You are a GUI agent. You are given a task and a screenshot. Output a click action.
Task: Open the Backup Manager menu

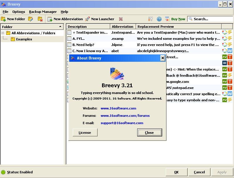pyautogui.click(x=43, y=12)
